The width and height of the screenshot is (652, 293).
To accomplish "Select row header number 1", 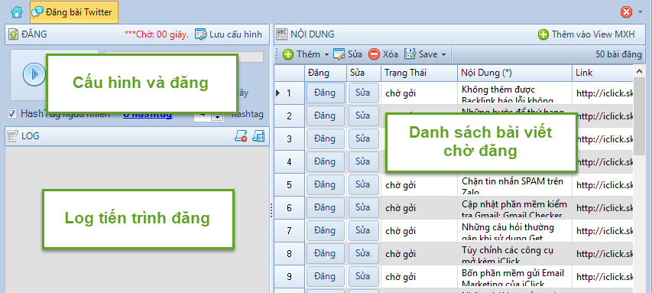I will pos(290,93).
